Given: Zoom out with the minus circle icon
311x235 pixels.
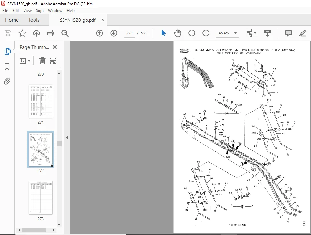Looking at the screenshot, I should (x=192, y=33).
